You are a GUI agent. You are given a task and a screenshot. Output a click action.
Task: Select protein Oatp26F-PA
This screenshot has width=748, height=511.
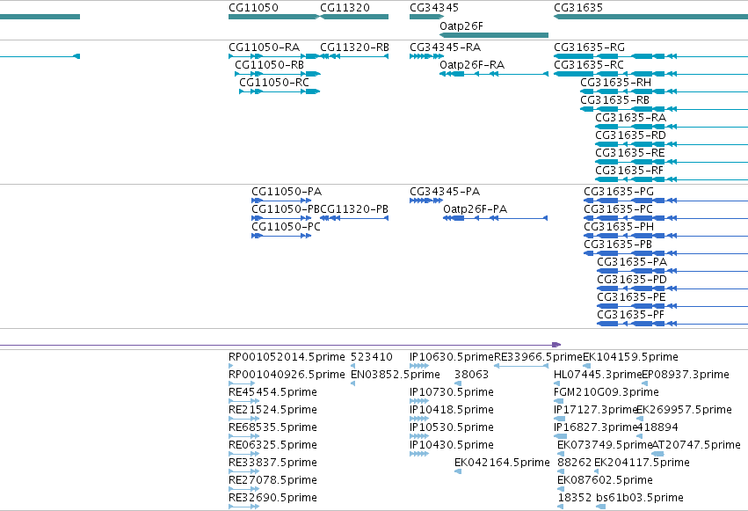[495, 218]
